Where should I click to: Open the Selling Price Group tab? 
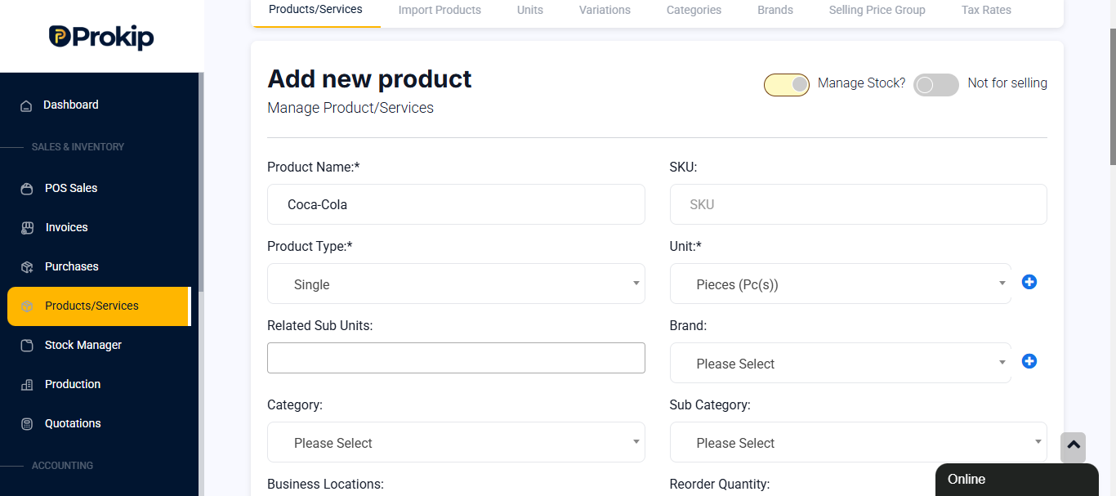pos(877,11)
